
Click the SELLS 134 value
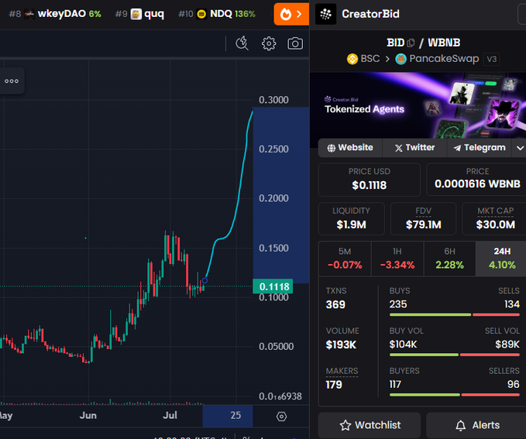[512, 304]
